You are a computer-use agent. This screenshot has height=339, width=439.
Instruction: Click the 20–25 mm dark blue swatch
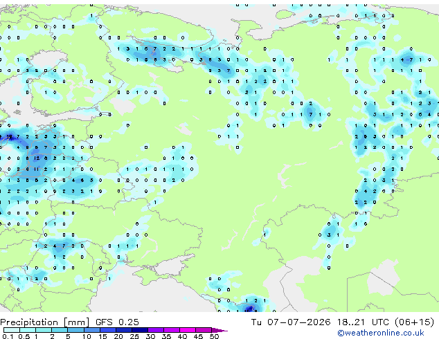point(124,330)
